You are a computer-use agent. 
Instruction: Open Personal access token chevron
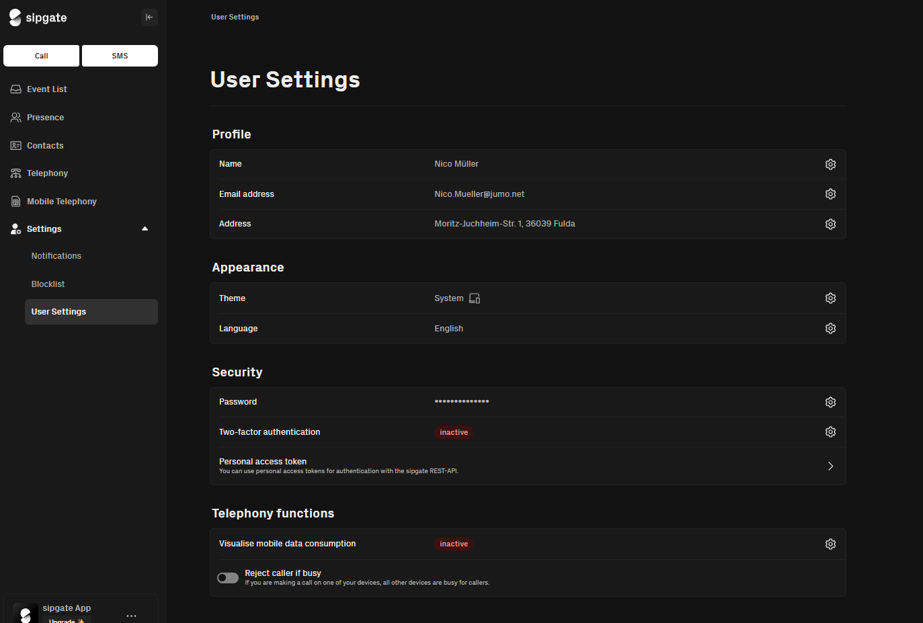click(x=830, y=466)
